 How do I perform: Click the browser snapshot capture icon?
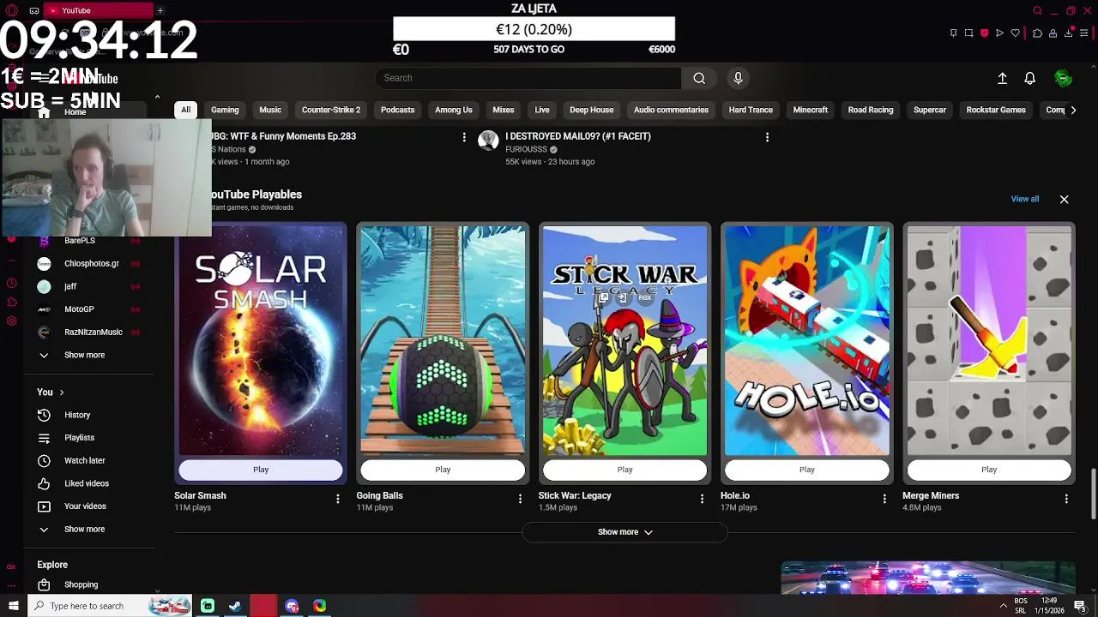pos(968,33)
